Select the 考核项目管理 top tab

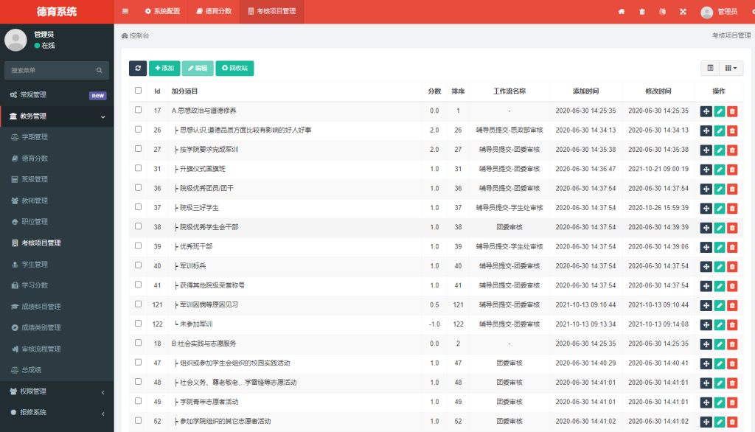pyautogui.click(x=271, y=11)
